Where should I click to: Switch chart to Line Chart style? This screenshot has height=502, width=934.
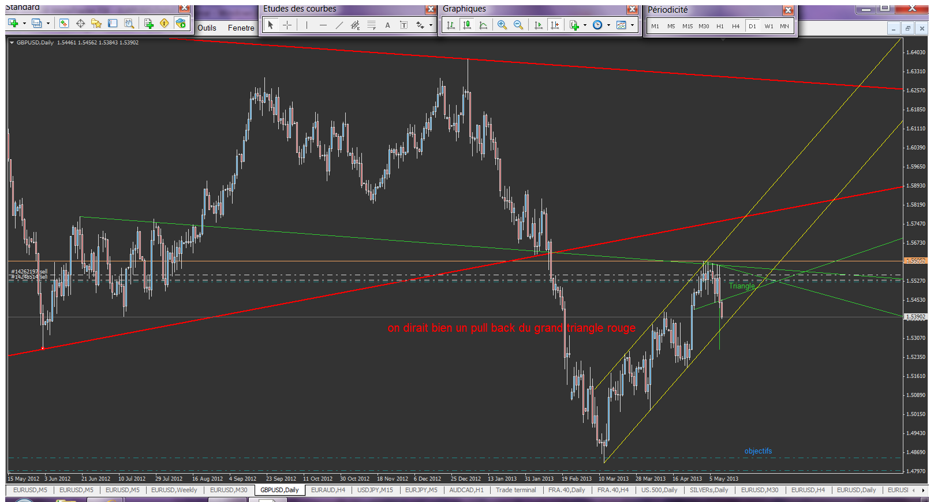[483, 25]
